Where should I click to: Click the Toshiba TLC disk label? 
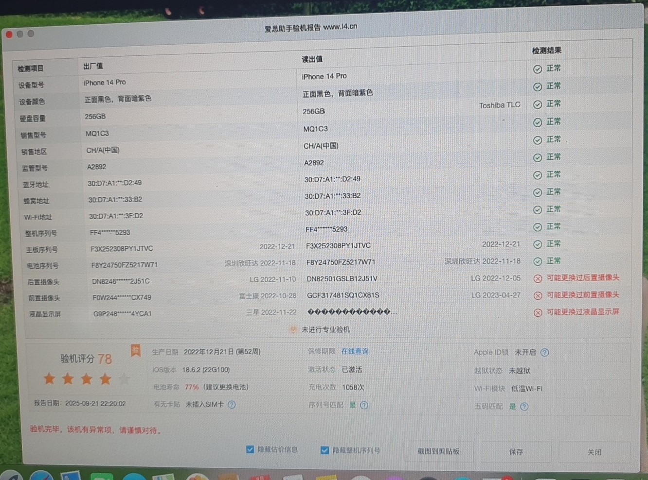coord(500,105)
